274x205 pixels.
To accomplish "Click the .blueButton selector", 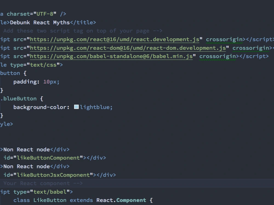I will [x=18, y=99].
